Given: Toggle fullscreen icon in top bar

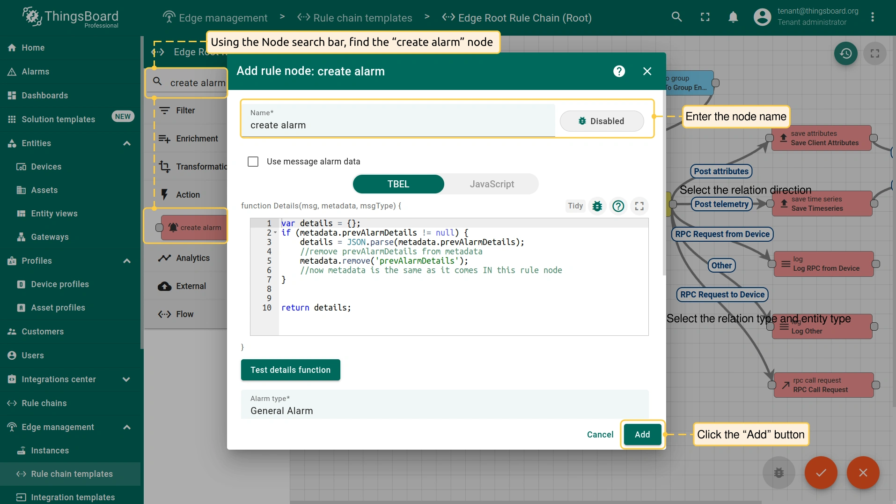Looking at the screenshot, I should tap(705, 17).
